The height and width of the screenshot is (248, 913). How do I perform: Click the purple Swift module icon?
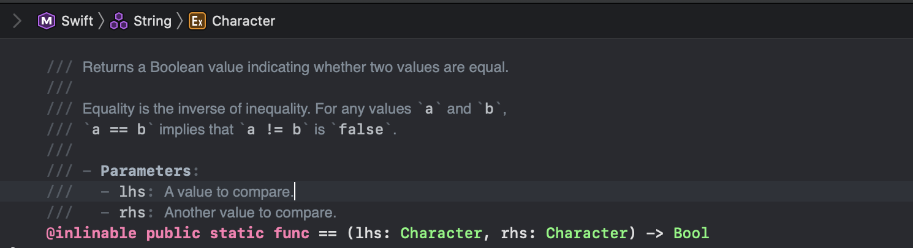pyautogui.click(x=47, y=21)
